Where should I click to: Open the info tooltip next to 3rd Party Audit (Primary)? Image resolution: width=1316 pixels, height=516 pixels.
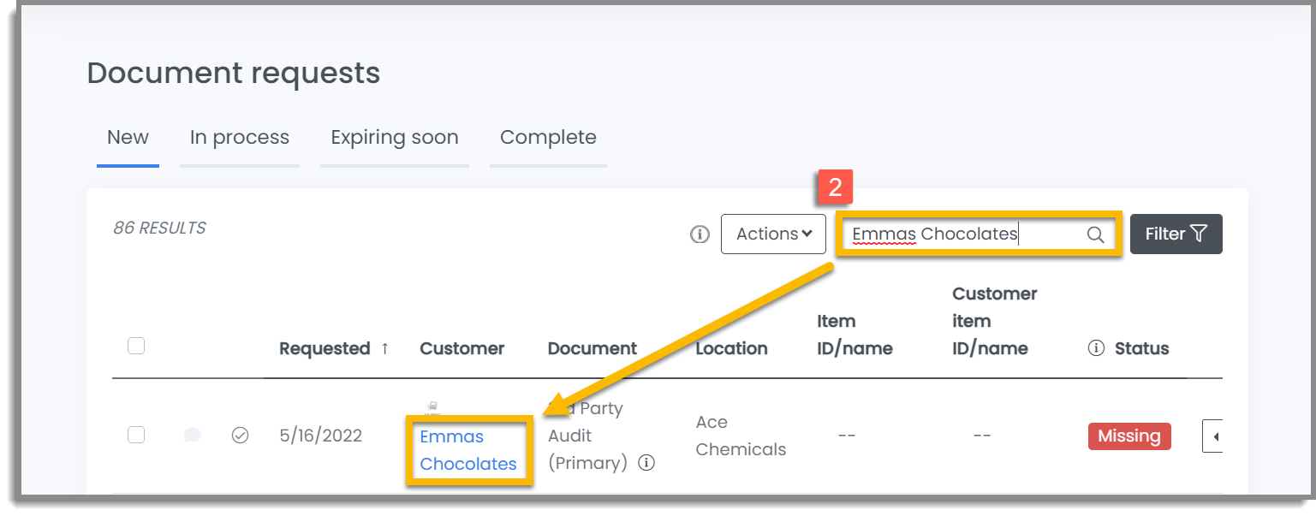(648, 463)
